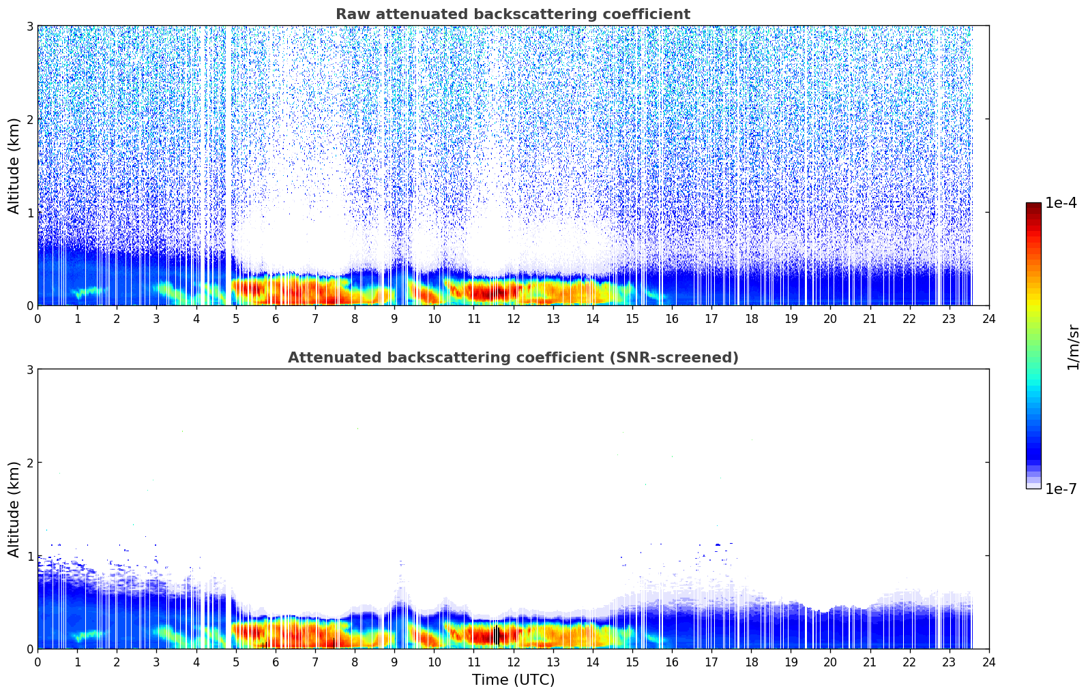Screen dimensions: 1088x695
Task: Click the black pixel cluster near 11.5 UTC, bottom plot
Action: point(497,635)
